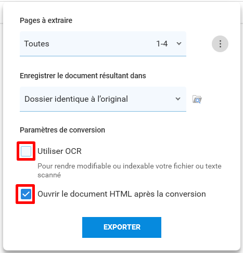Click the chevron in the save folder field
243x253 pixels.
click(178, 99)
